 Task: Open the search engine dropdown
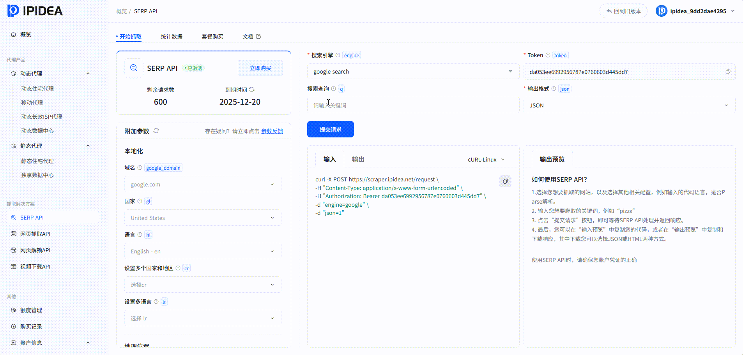pyautogui.click(x=413, y=72)
